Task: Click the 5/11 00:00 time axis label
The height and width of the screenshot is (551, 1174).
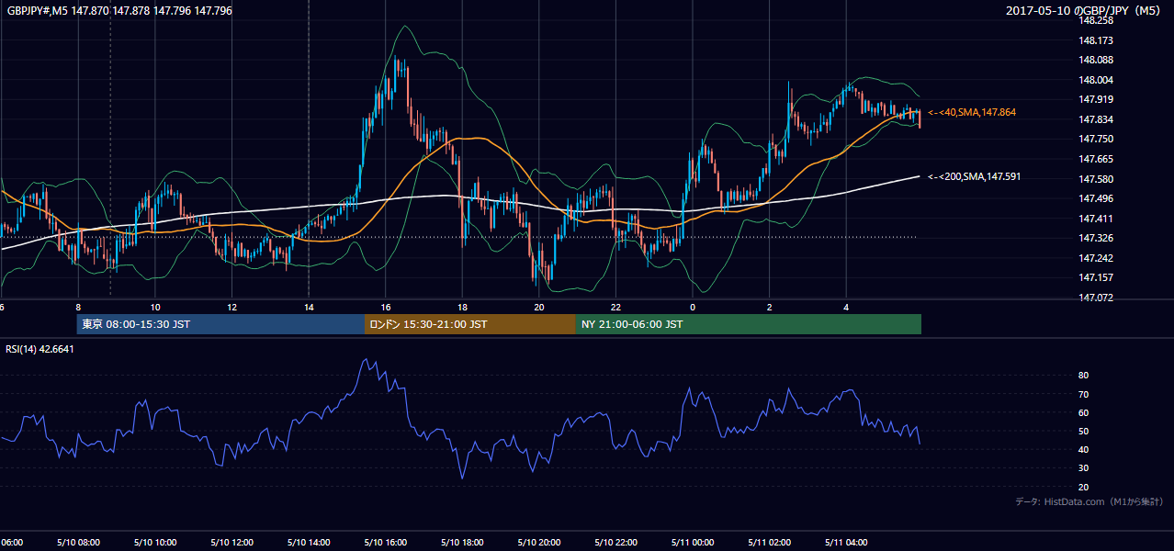Action: click(694, 543)
